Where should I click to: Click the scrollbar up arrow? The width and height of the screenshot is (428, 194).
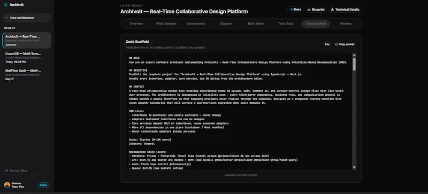coord(354,55)
